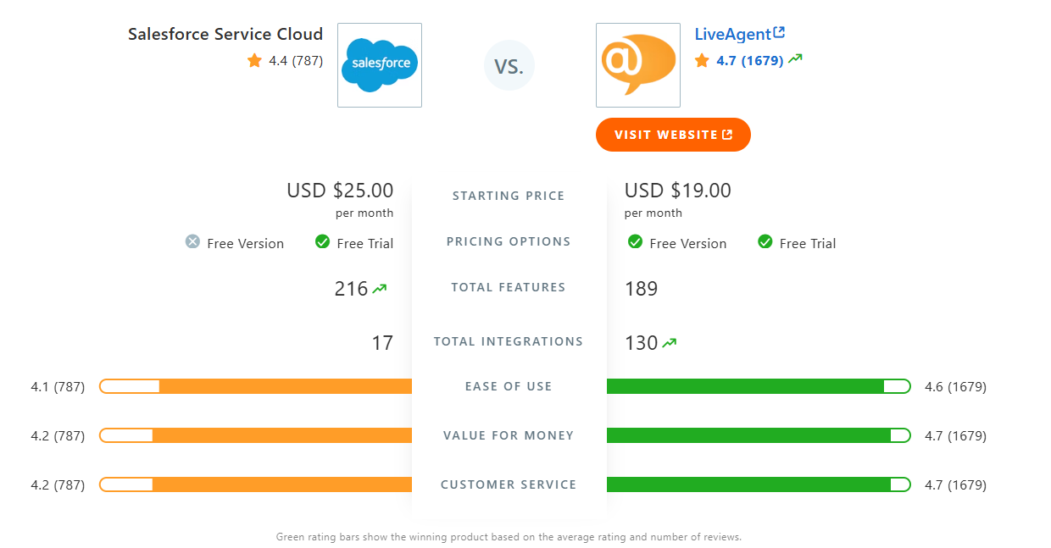Click the gray X beside Salesforce Free Version
The width and height of the screenshot is (1051, 548).
tap(193, 241)
